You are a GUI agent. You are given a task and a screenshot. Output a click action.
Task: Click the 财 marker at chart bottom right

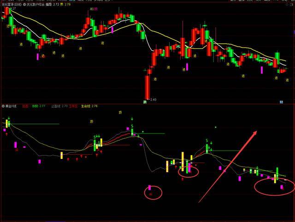281,102
